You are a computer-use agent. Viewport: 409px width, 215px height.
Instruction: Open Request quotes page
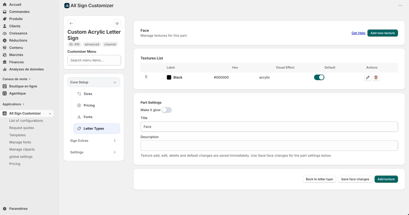pos(22,128)
